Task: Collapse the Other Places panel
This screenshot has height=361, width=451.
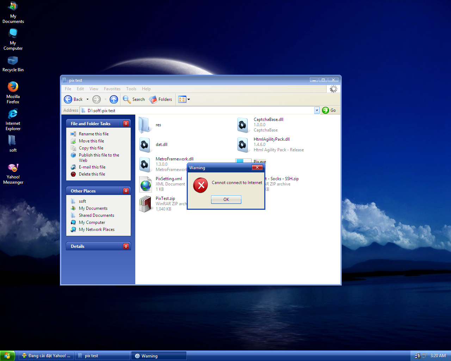Action: coord(126,191)
